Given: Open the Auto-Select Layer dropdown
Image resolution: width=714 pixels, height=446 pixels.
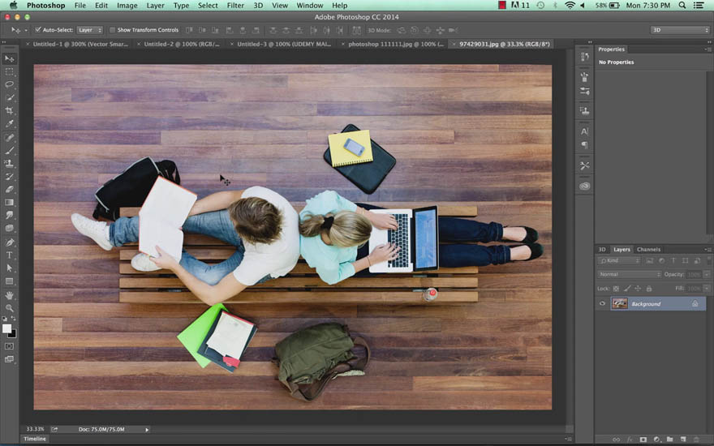Looking at the screenshot, I should (89, 30).
